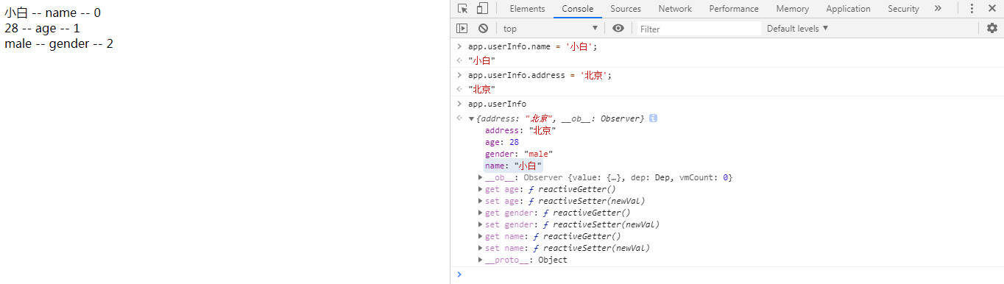Click page text '小白 -- name -- 0'
The height and width of the screenshot is (284, 1004).
pos(52,13)
